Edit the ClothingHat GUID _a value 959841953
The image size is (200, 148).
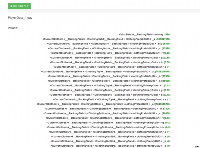point(162,39)
